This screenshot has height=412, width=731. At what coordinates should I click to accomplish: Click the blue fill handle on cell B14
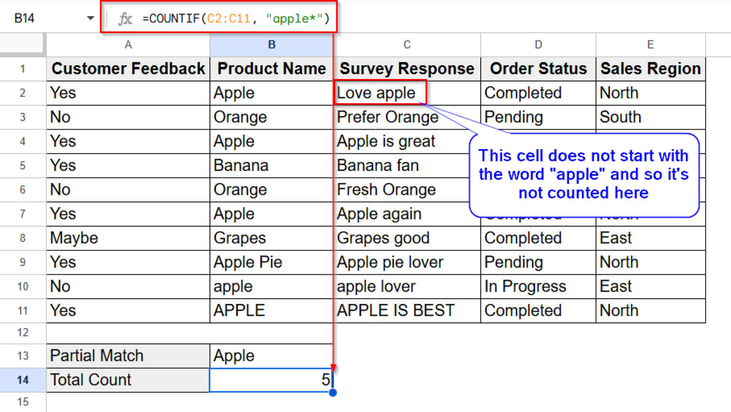(x=333, y=392)
